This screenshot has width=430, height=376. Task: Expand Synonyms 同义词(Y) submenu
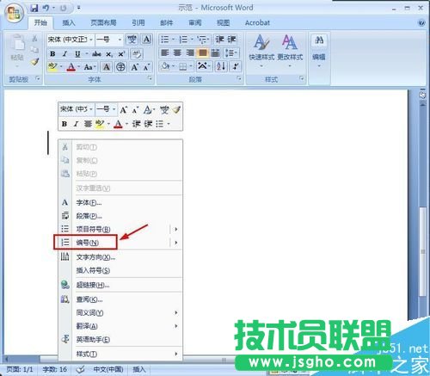click(x=120, y=313)
